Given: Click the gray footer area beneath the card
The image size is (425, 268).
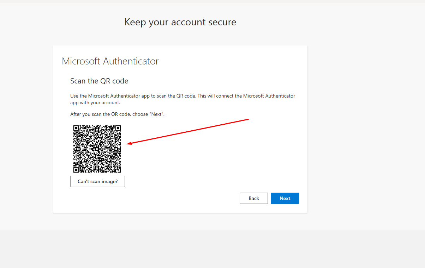Looking at the screenshot, I should click(x=212, y=248).
